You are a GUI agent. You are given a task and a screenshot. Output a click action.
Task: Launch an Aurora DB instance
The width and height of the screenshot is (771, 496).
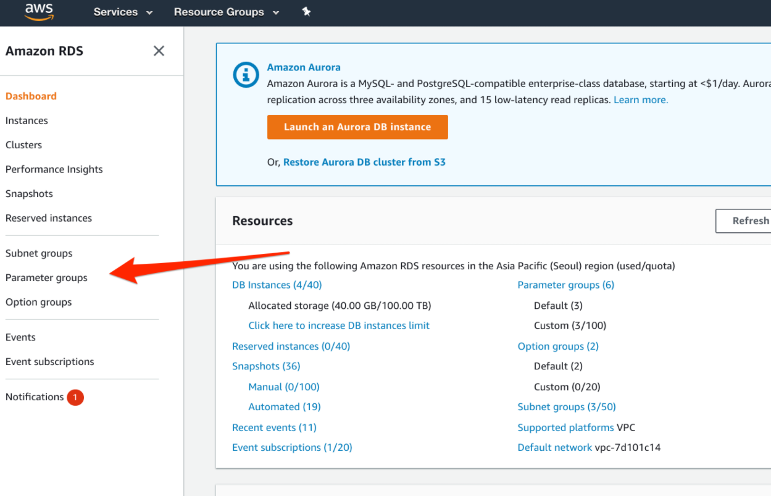357,127
